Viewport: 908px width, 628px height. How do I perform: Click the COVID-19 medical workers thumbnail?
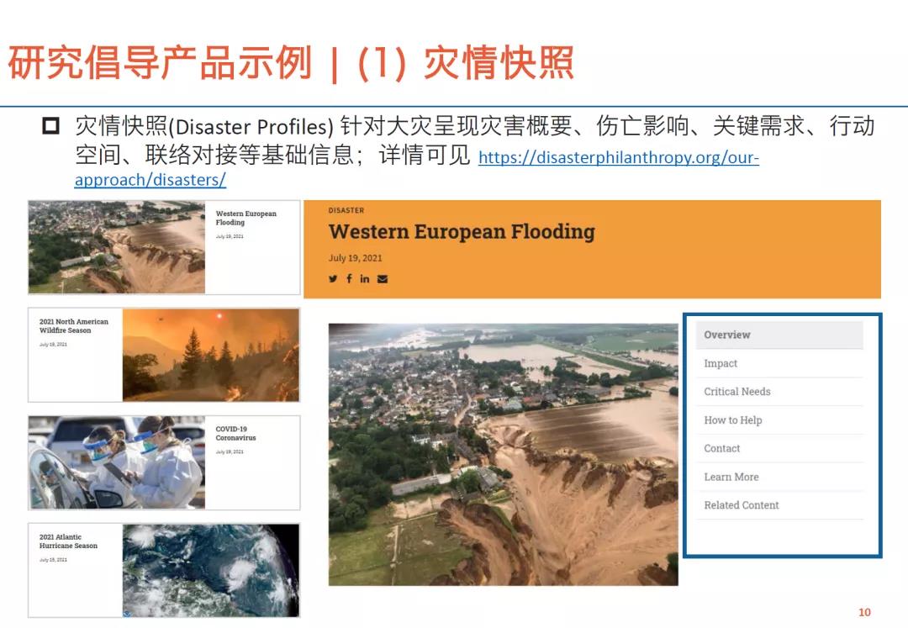pyautogui.click(x=116, y=462)
